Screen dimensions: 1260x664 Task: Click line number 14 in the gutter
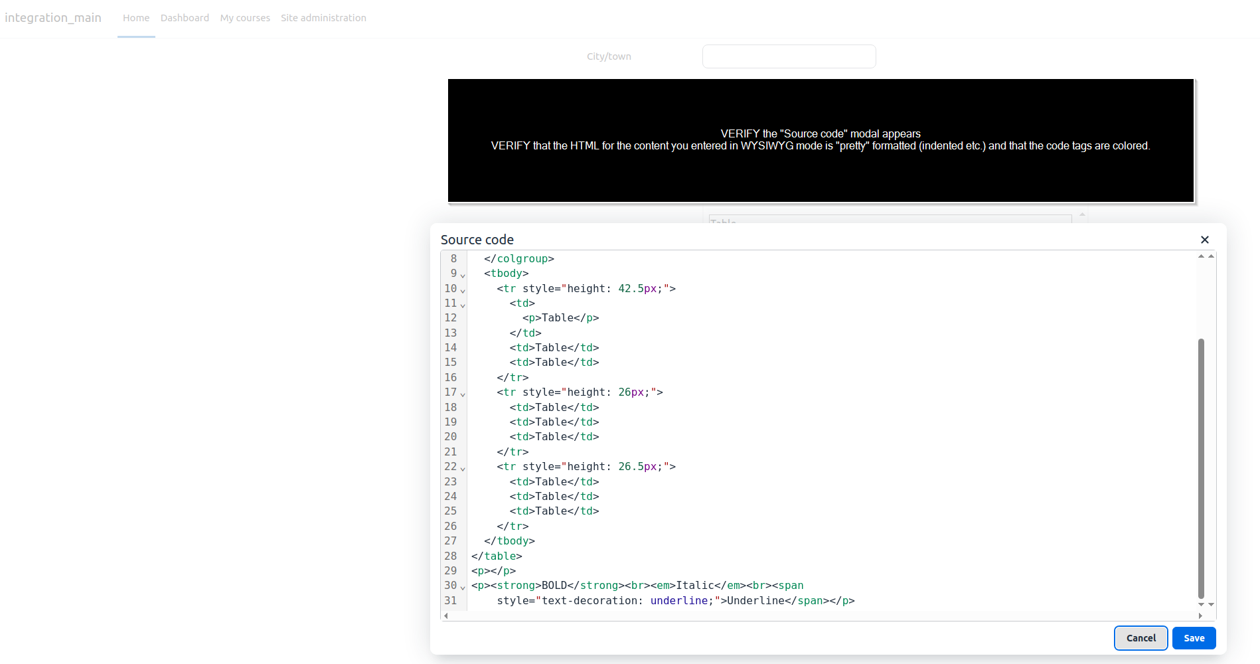click(451, 348)
